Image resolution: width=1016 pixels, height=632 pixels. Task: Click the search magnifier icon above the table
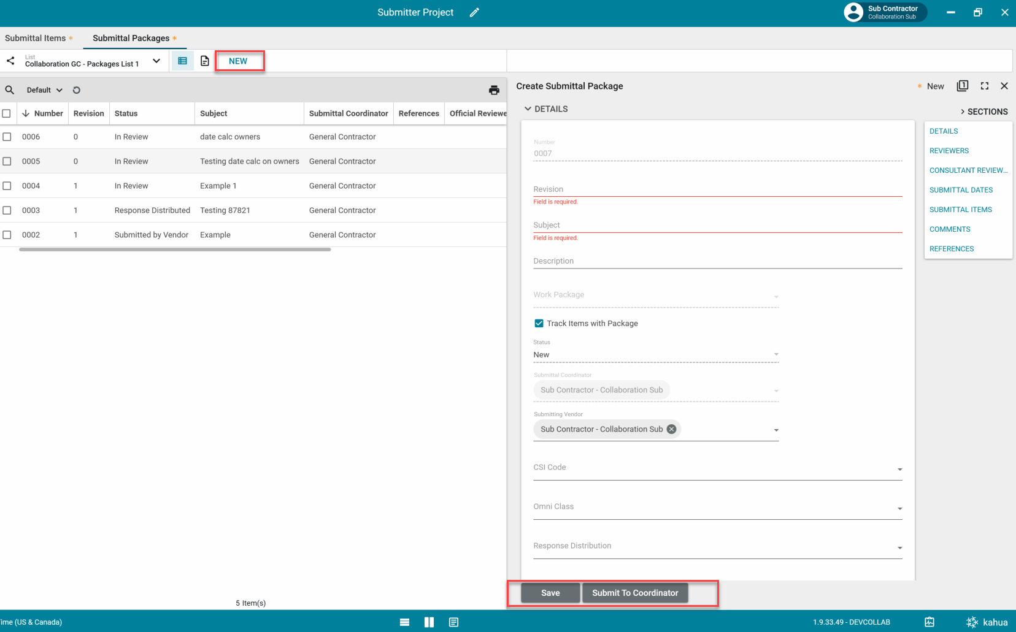[x=10, y=90]
